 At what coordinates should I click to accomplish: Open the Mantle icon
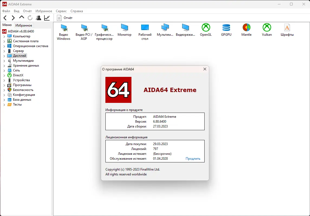tap(247, 30)
